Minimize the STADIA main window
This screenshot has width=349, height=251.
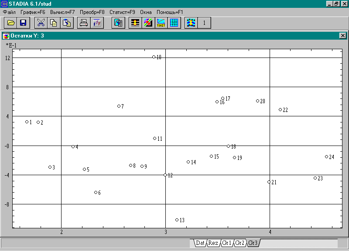click(330, 4)
